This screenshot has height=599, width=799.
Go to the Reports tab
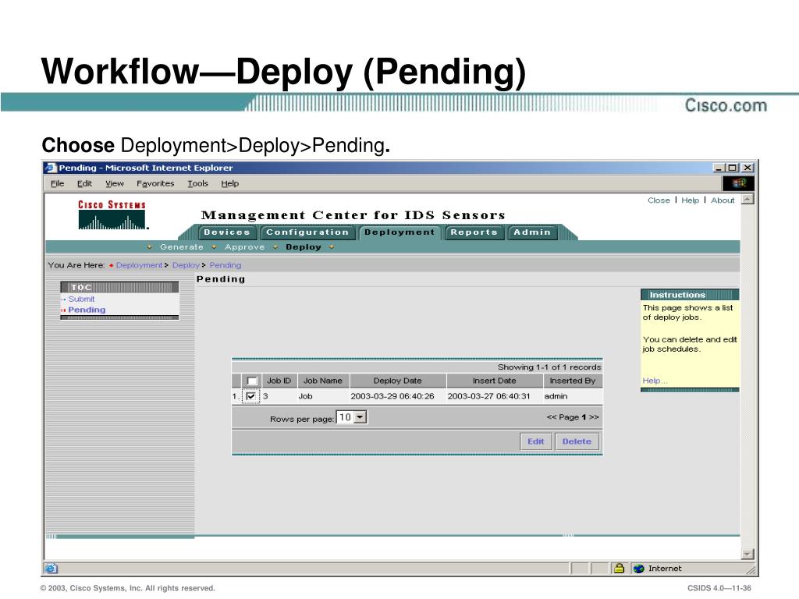[x=474, y=232]
